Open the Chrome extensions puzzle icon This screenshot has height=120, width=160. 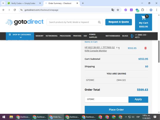(143, 10)
